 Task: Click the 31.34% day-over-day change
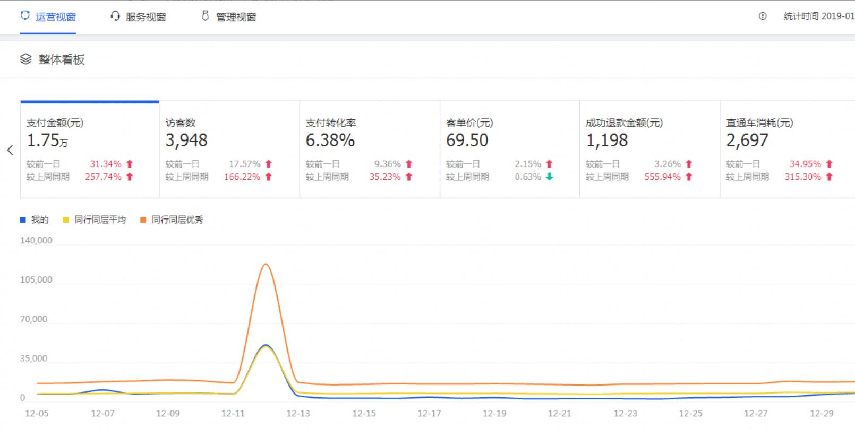click(106, 164)
